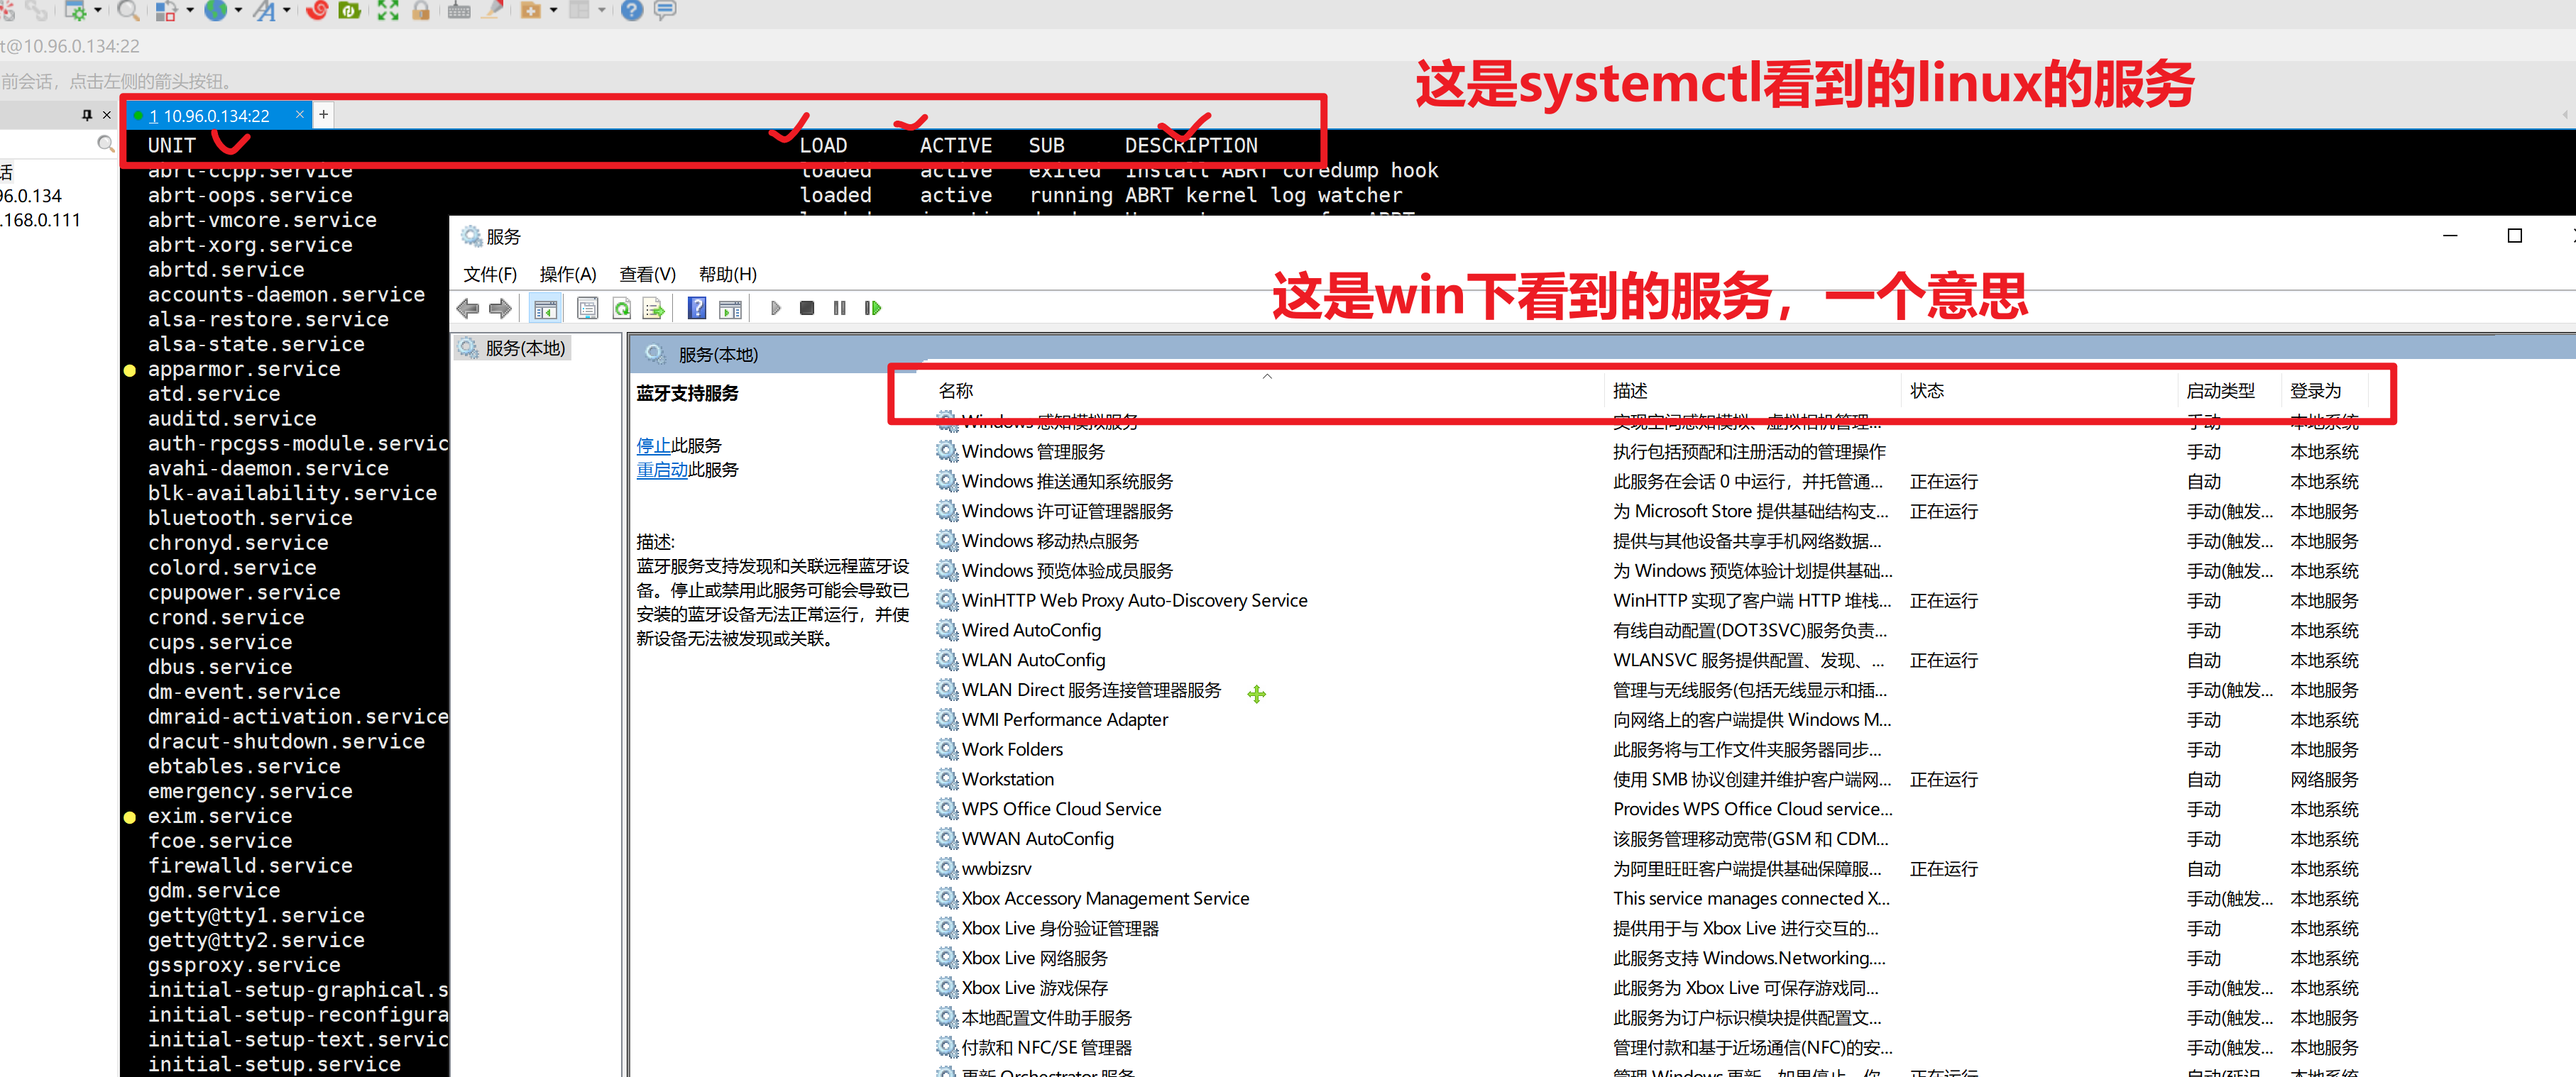
Task: Open the 查看(V) menu in Services window
Action: [x=647, y=275]
